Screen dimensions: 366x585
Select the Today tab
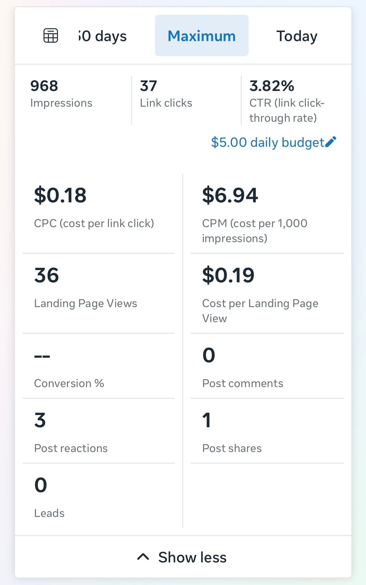click(x=296, y=36)
